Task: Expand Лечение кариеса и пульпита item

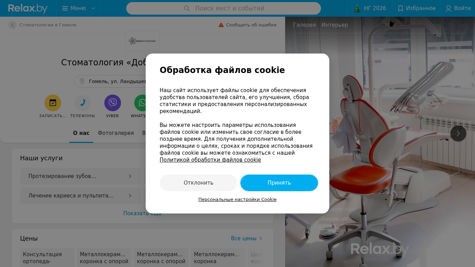Action: point(81,196)
